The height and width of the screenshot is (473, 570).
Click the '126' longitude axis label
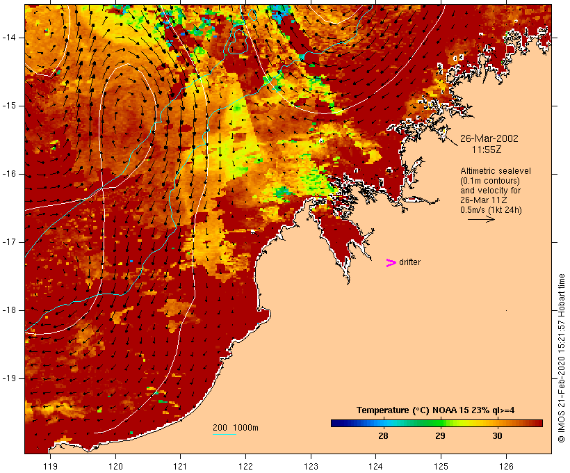(506, 467)
